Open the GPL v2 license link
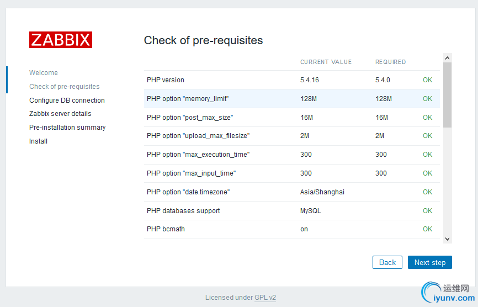This screenshot has height=307, width=478. (x=265, y=298)
